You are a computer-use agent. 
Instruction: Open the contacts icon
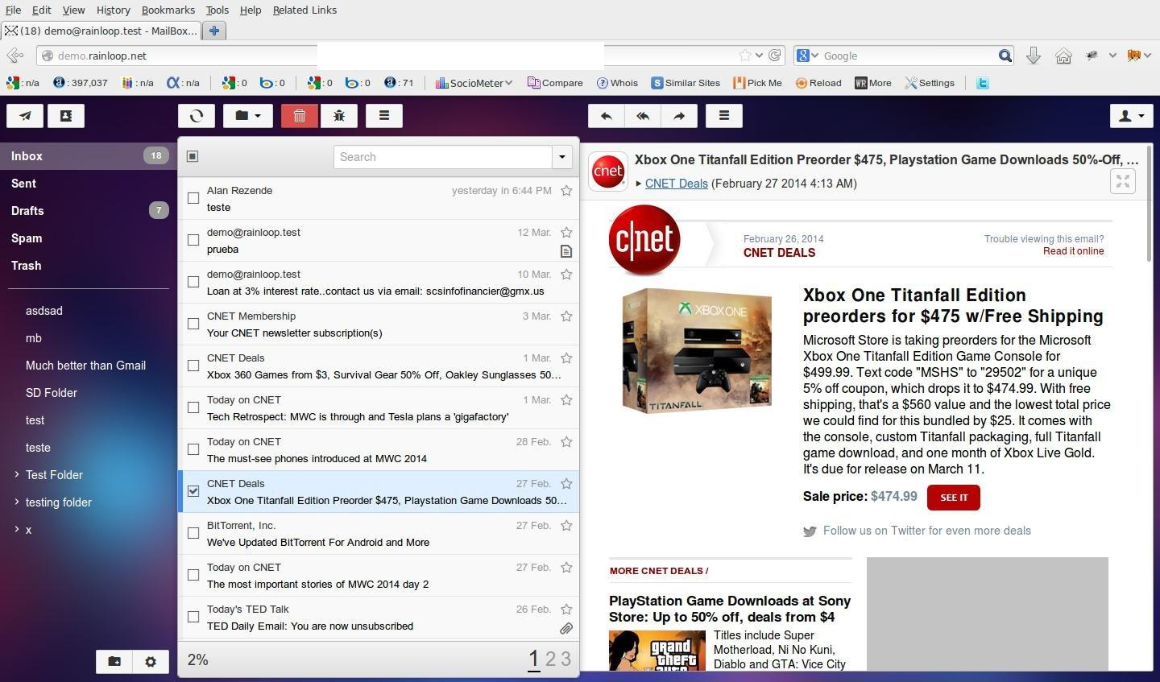point(66,116)
